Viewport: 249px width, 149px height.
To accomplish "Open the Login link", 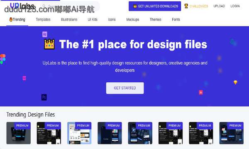I will 235,6.
